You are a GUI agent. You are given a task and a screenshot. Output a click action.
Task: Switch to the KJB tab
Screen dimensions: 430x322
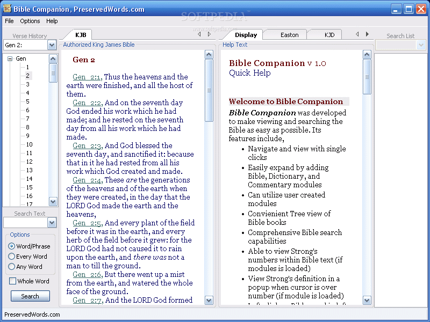click(x=81, y=35)
